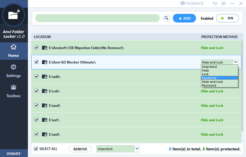
Task: Uncheck the E:\Anvi AD Blocker Ultimate checkbox
Action: point(37,62)
